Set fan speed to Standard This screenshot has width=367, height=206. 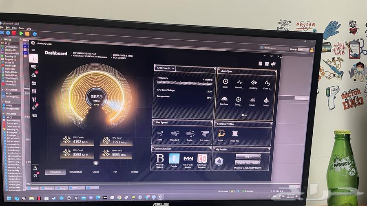[175, 136]
